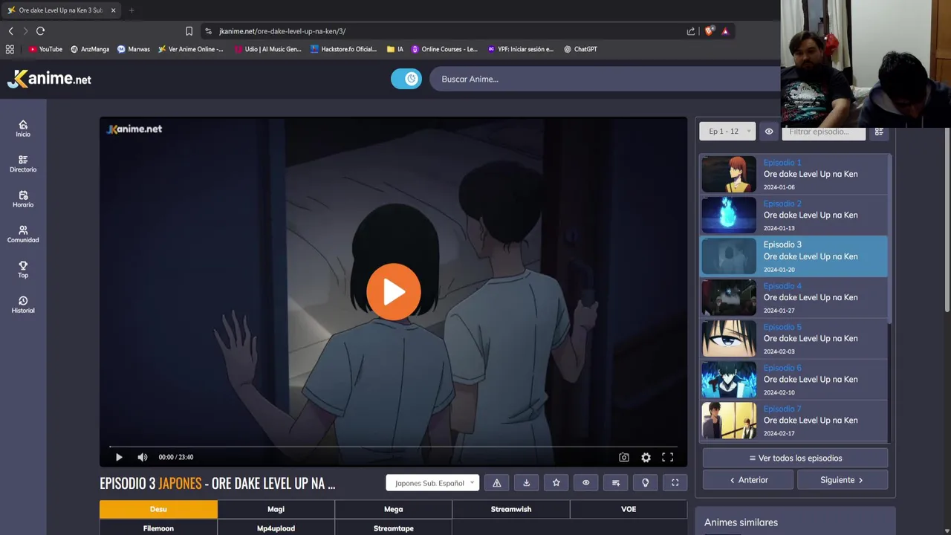This screenshot has height=535, width=951.
Task: Open the Ep 1 - 12 range dropdown
Action: coord(727,132)
